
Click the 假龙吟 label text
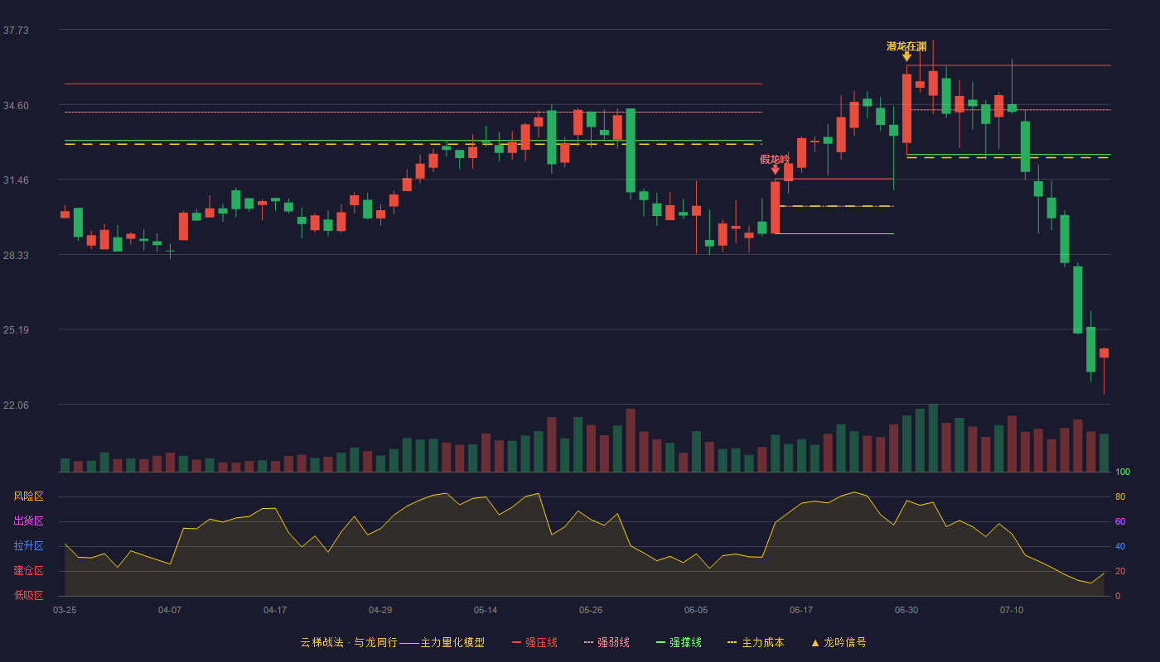(x=775, y=159)
